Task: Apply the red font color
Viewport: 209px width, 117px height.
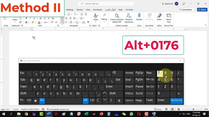Action: [x=39, y=22]
